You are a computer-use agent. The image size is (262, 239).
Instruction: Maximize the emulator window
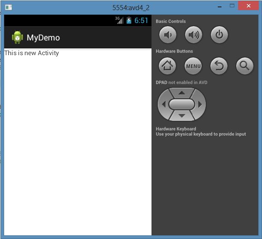(x=232, y=6)
